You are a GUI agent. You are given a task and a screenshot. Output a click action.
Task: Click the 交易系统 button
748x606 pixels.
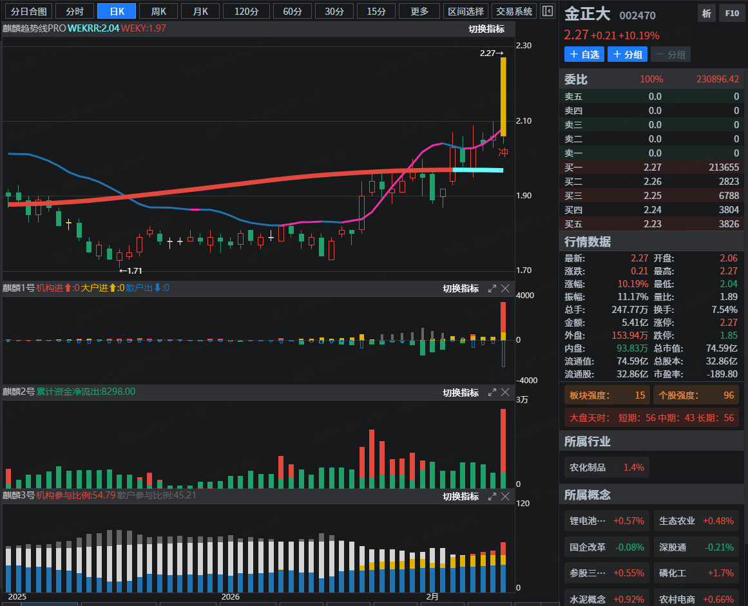click(x=514, y=12)
